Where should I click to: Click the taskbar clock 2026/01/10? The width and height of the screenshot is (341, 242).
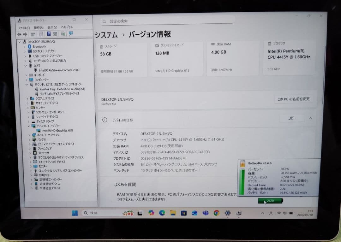(305, 213)
